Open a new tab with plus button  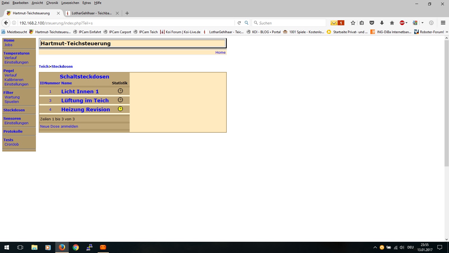pyautogui.click(x=127, y=13)
